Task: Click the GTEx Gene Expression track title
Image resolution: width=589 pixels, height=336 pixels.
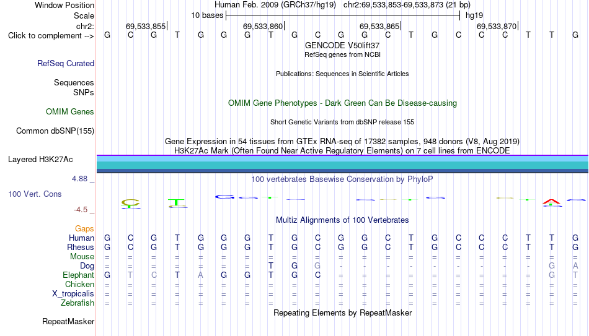Action: 342,141
